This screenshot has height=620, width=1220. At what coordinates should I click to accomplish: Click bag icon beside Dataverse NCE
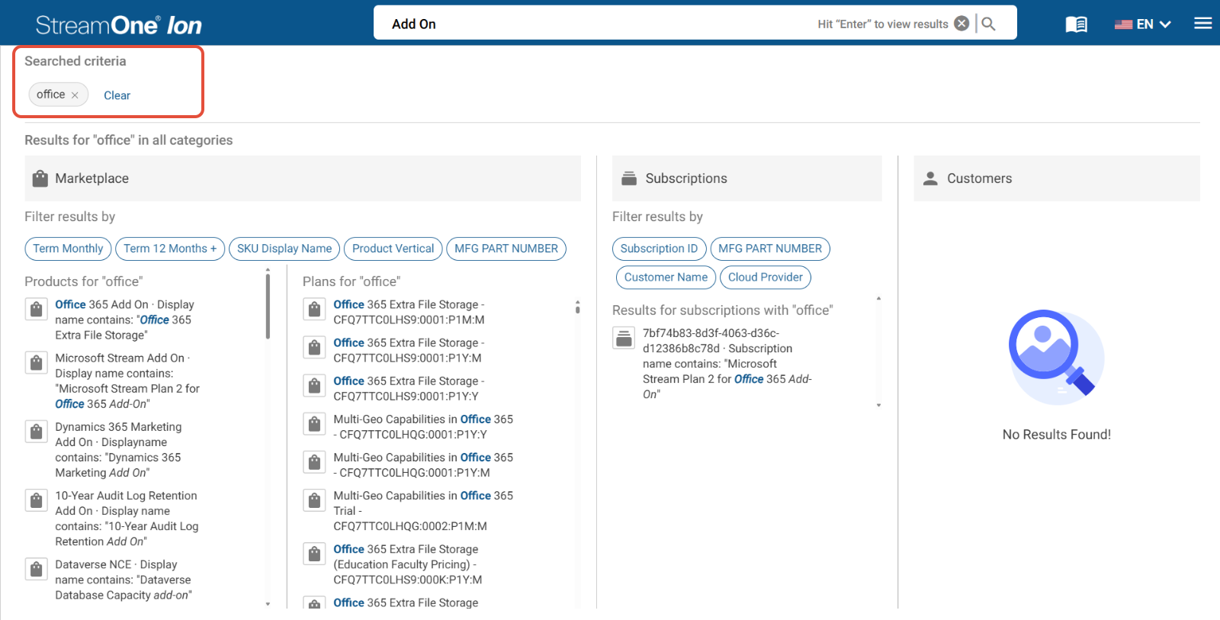point(36,569)
